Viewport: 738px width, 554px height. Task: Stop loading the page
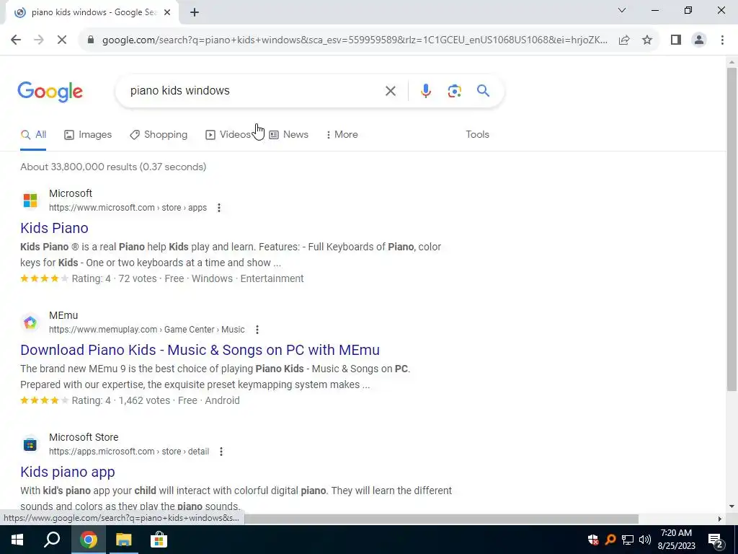pos(62,40)
